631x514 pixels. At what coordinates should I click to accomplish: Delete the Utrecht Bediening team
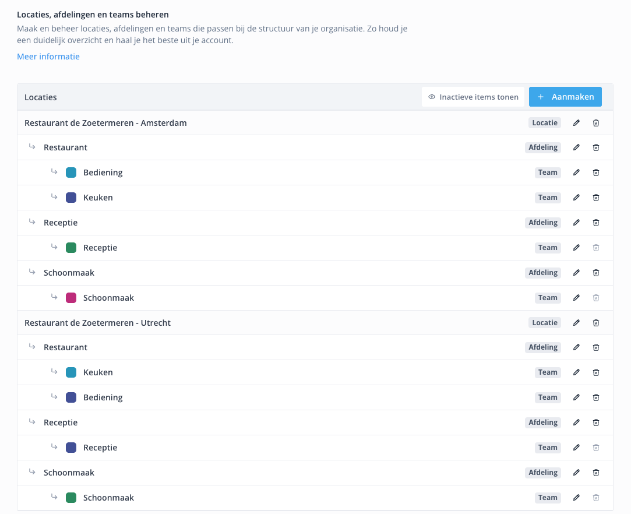click(x=595, y=397)
